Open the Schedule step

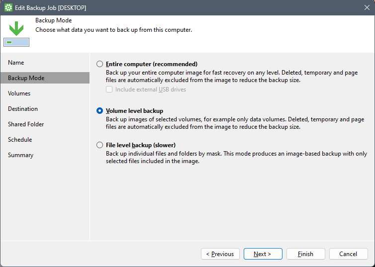(20, 140)
